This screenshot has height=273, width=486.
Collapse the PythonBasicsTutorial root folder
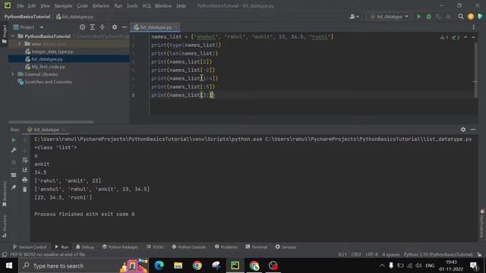click(x=13, y=36)
